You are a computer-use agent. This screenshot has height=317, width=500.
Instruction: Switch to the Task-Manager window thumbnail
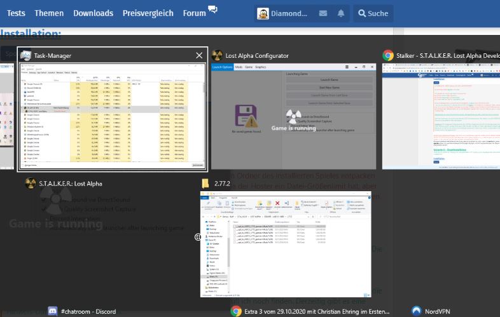click(x=112, y=116)
